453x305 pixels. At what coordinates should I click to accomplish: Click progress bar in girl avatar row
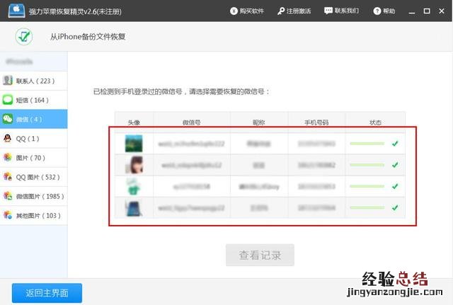point(367,165)
